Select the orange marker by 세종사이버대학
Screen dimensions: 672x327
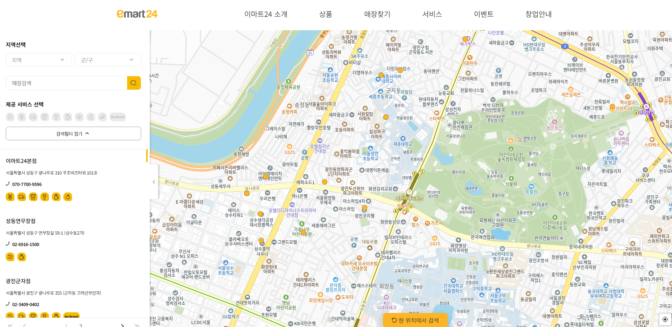(381, 75)
